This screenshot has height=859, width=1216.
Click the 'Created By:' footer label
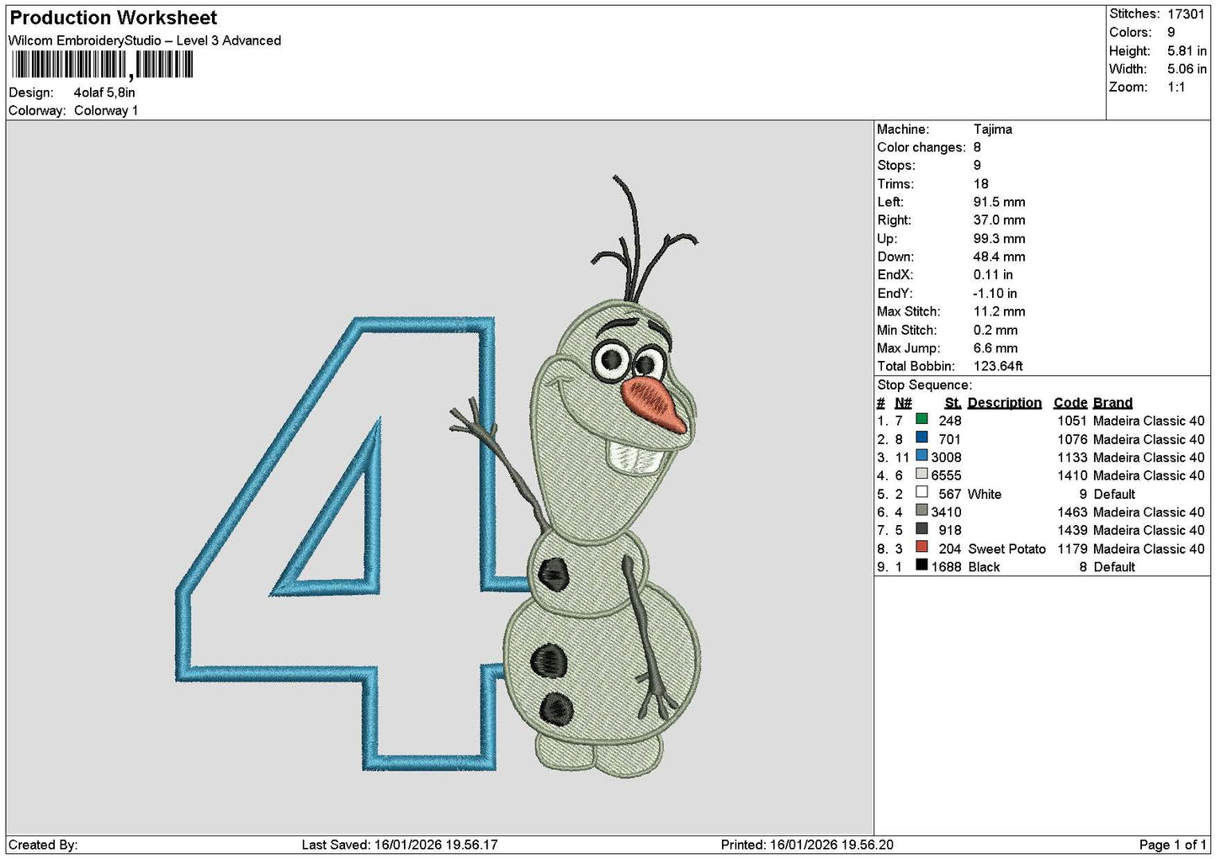click(x=43, y=845)
